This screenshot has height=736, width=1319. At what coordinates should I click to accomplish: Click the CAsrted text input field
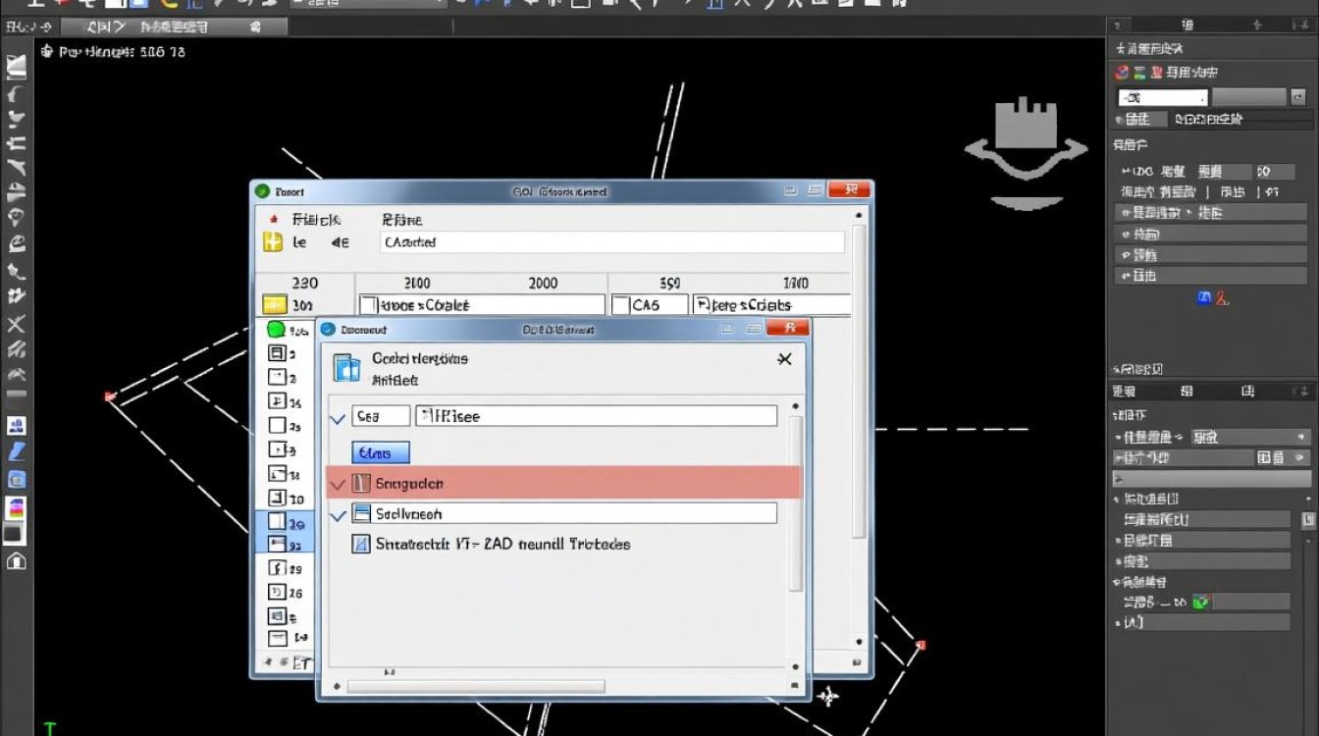coord(611,242)
